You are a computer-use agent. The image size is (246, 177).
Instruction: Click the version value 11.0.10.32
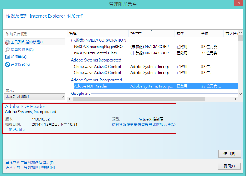pos(41,119)
